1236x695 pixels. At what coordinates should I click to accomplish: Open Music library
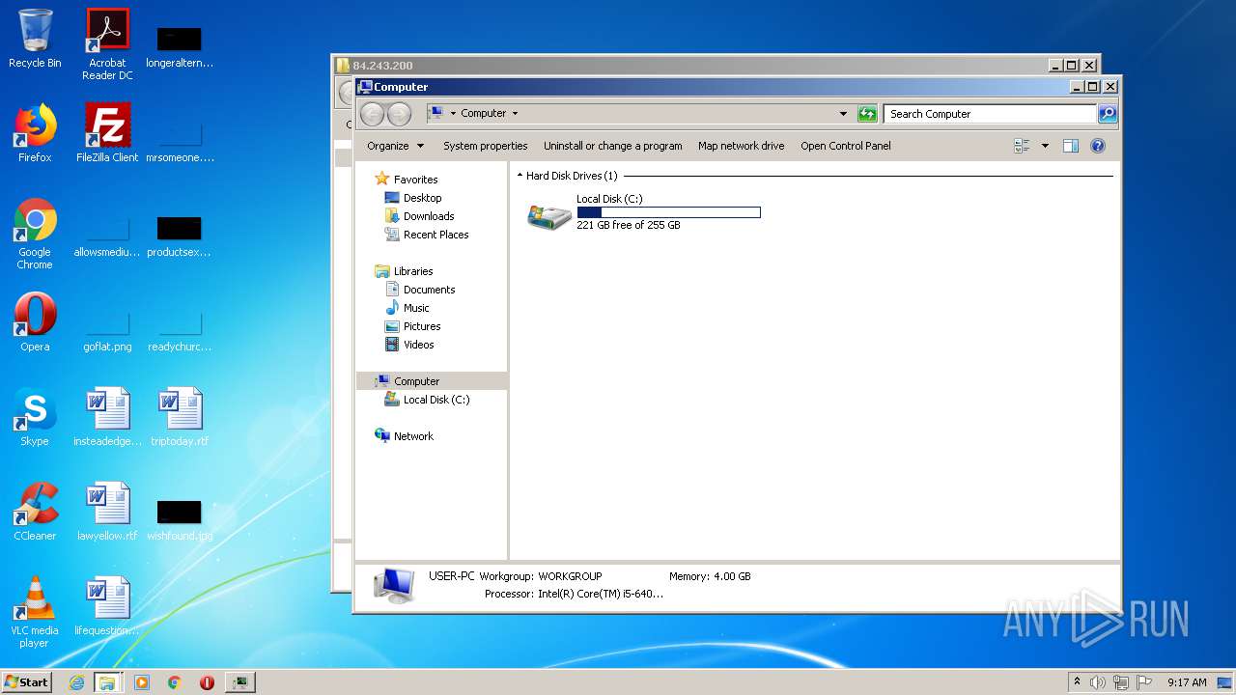[416, 308]
